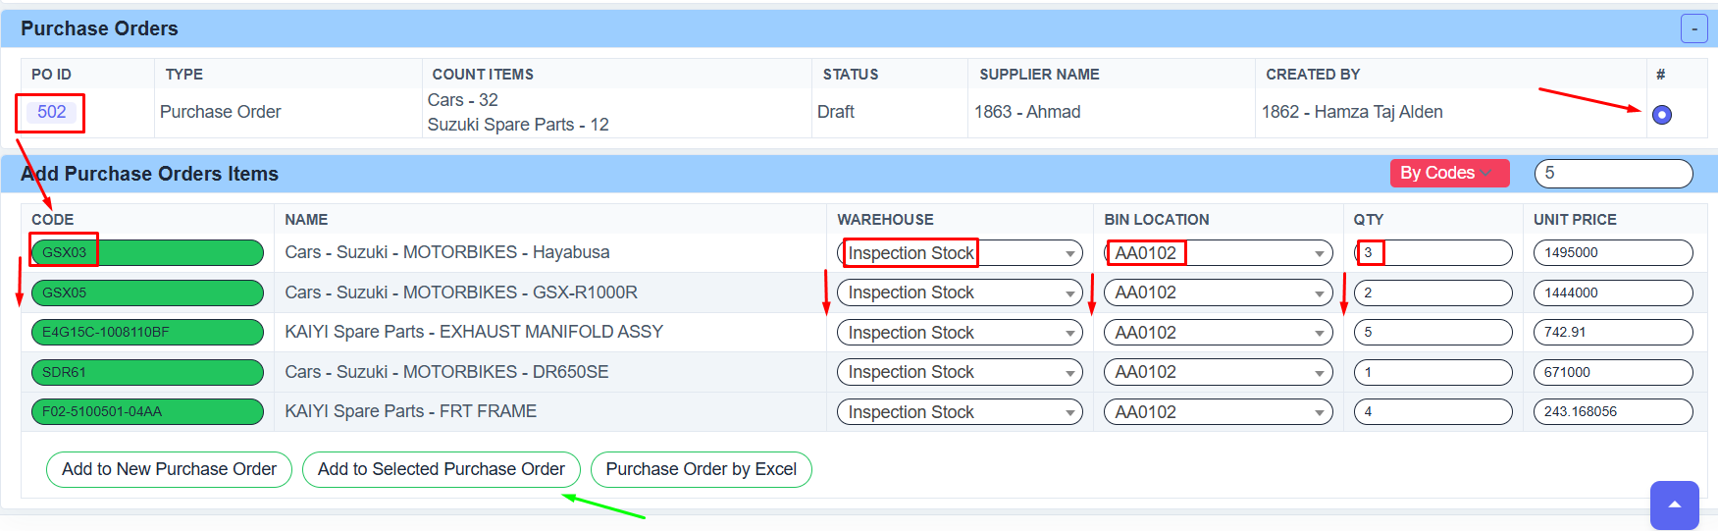Select the radio button for PO 502
The image size is (1718, 531).
coord(1661,115)
